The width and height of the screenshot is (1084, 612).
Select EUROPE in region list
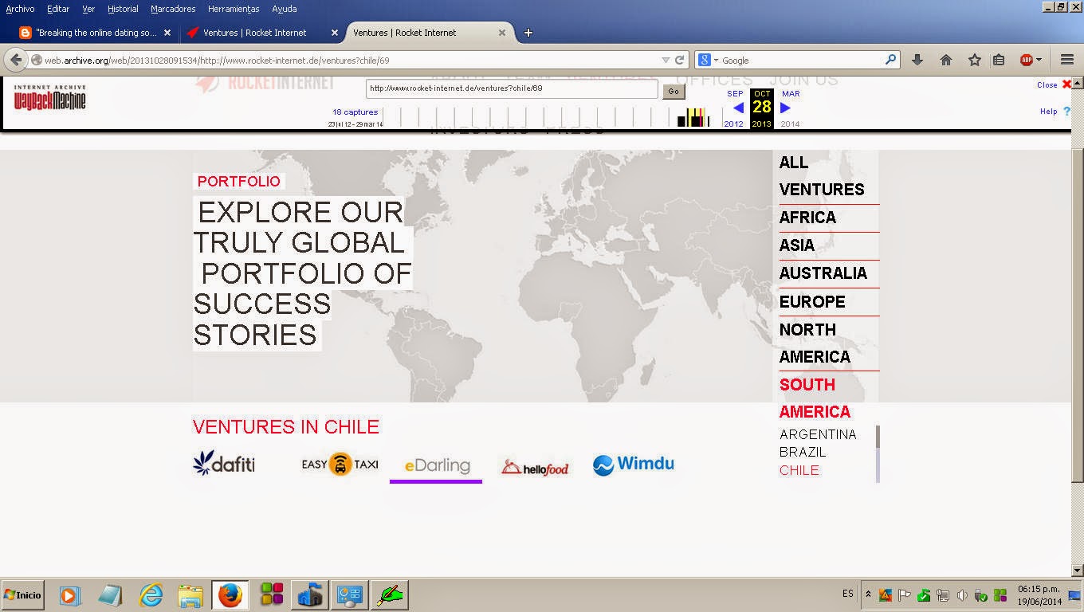[812, 302]
